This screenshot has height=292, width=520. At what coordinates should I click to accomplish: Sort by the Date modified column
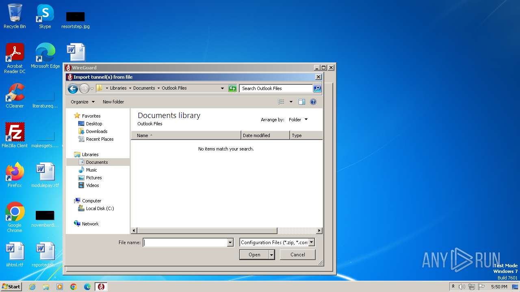[265, 135]
